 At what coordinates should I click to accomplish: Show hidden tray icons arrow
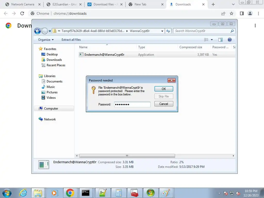point(219,193)
